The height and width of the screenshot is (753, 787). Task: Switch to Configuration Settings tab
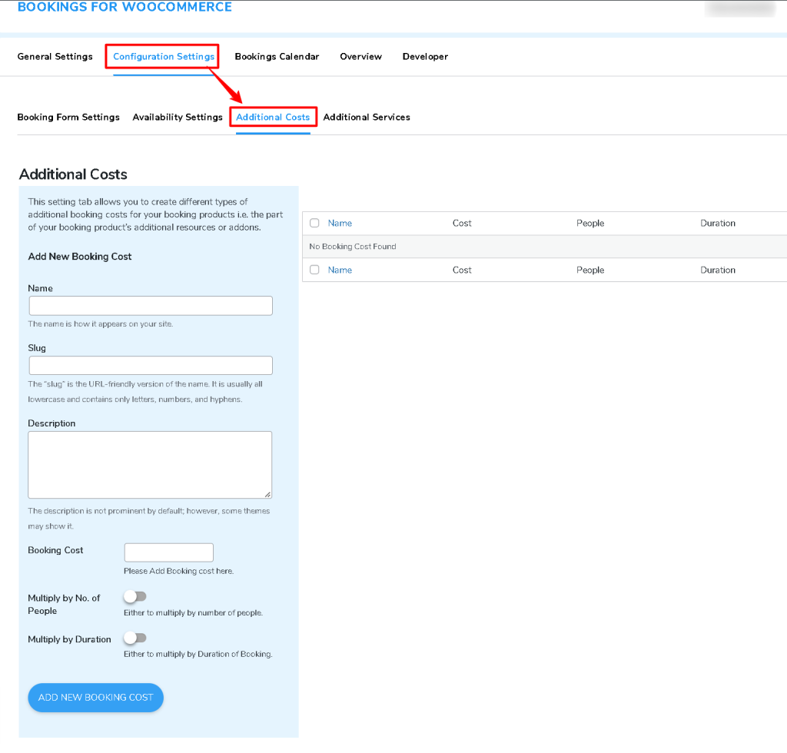point(164,56)
